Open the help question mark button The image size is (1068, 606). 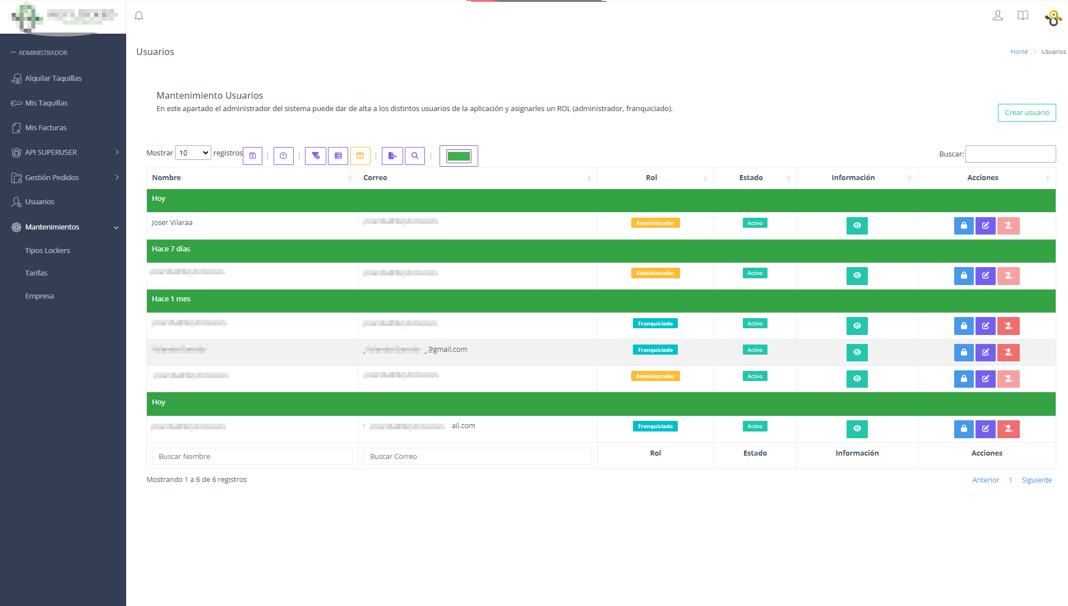click(x=283, y=156)
